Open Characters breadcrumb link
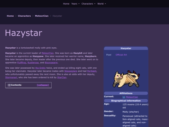 tap(24, 16)
